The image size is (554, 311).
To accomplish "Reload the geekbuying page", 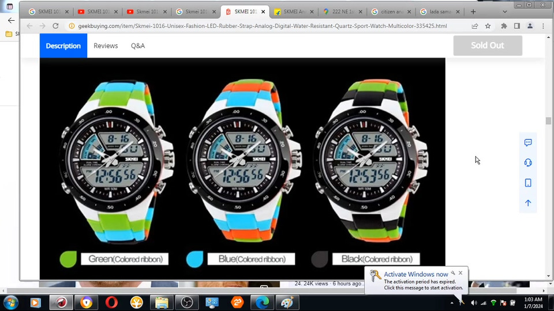I will click(x=55, y=26).
